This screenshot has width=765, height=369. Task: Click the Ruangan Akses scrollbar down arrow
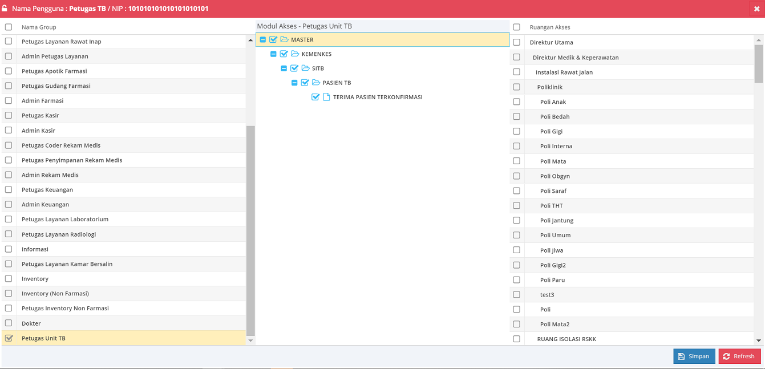pyautogui.click(x=758, y=340)
